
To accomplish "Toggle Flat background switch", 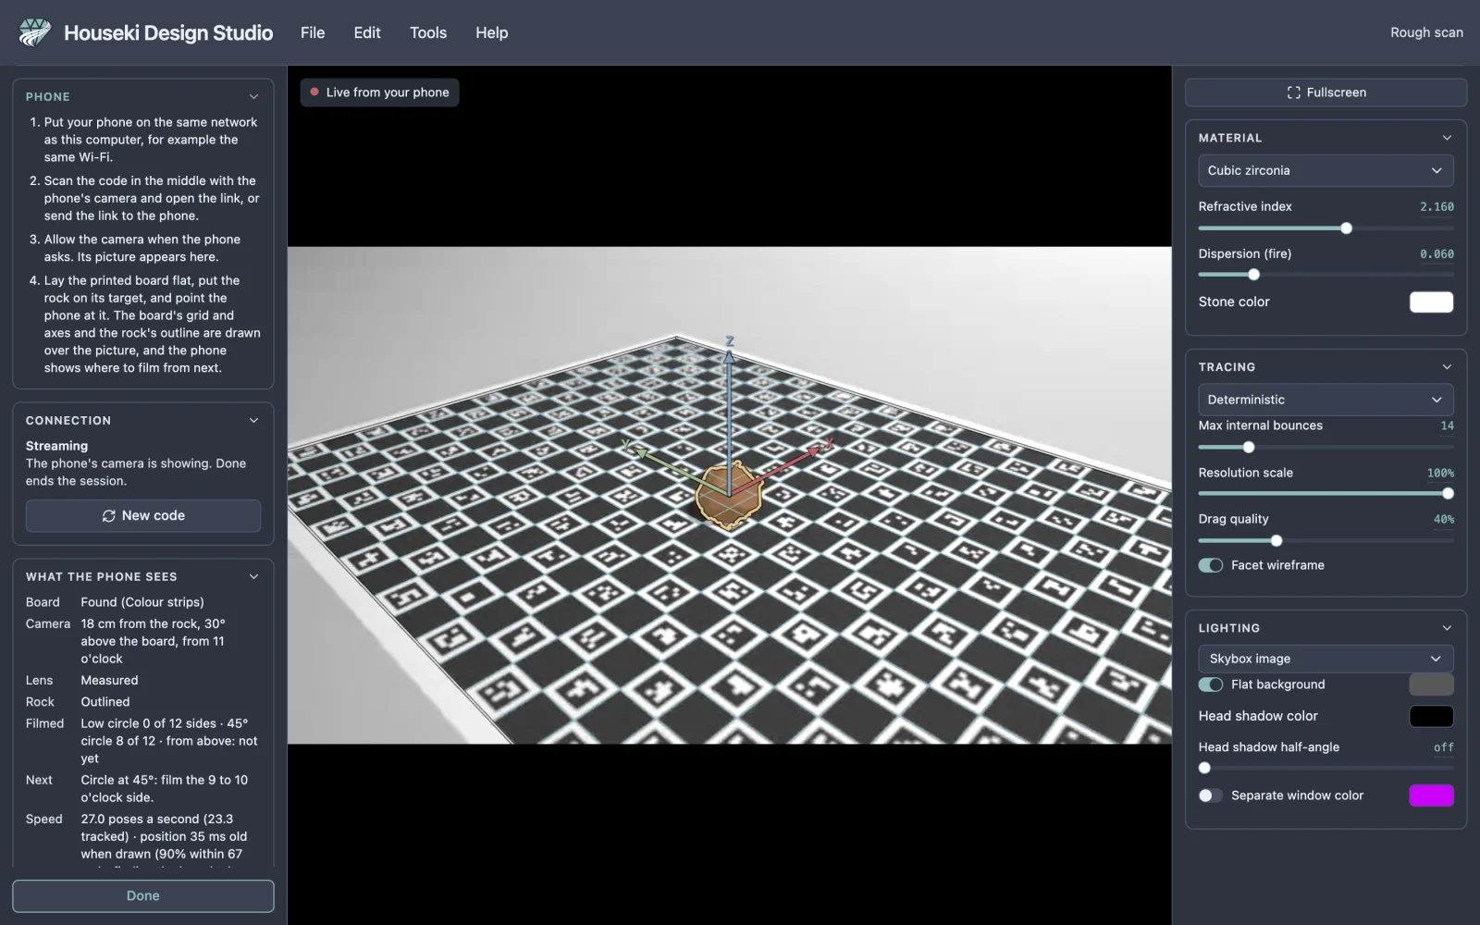I will pyautogui.click(x=1211, y=684).
